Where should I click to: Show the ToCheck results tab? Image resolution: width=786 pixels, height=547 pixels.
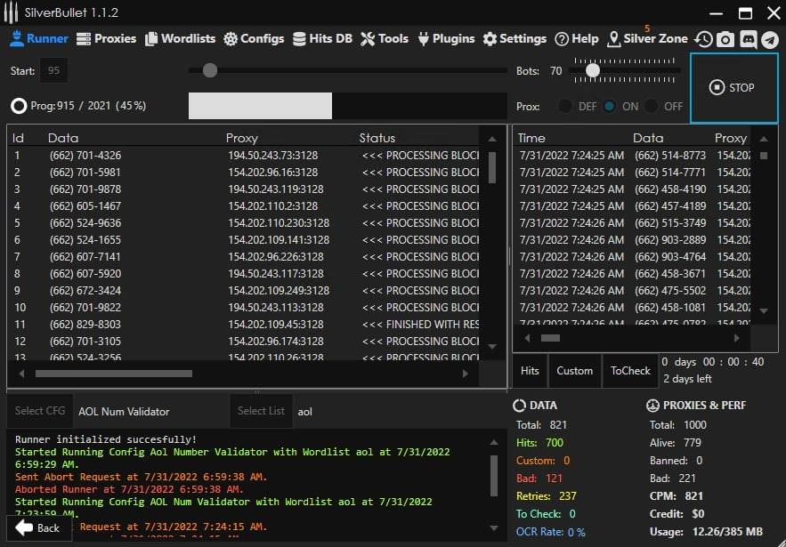(x=630, y=371)
